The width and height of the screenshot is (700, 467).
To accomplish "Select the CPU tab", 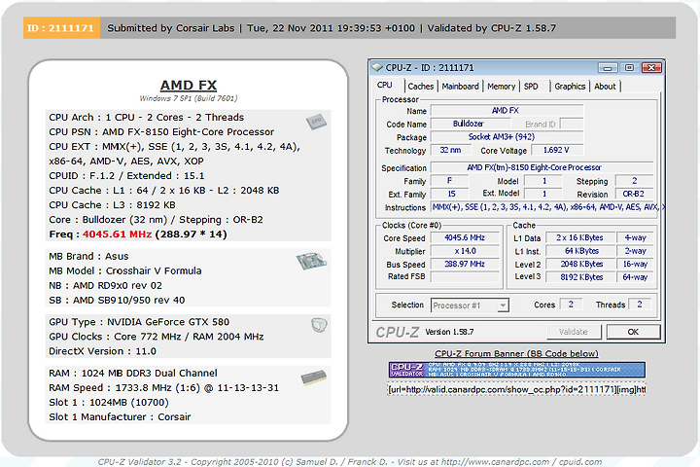I will 385,86.
